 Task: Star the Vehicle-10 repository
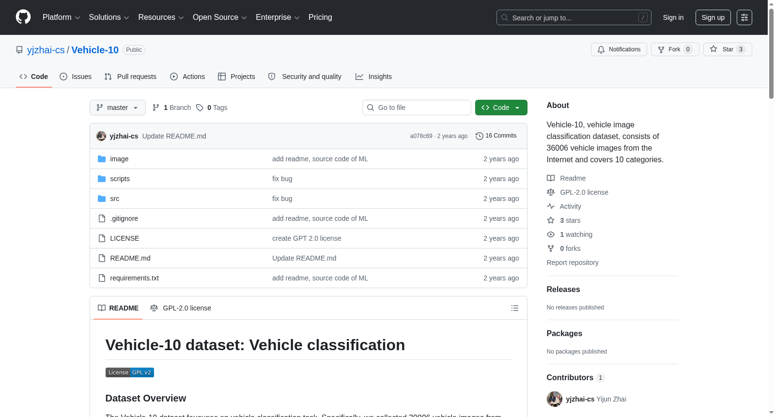728,49
